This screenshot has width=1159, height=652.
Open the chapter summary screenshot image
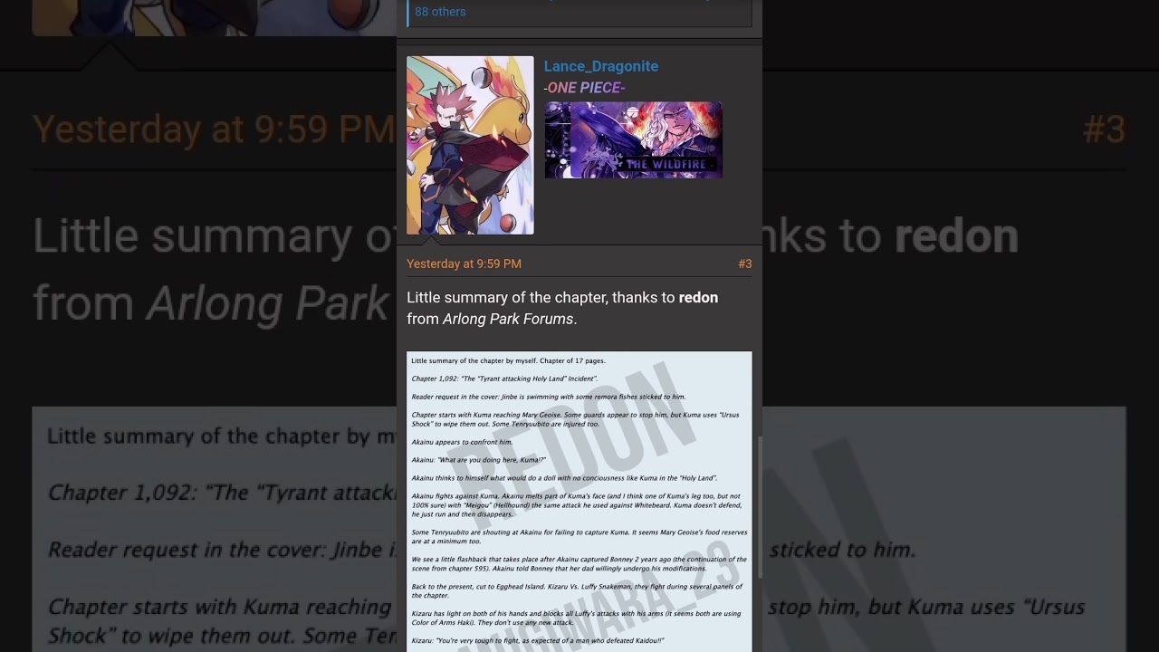coord(579,502)
